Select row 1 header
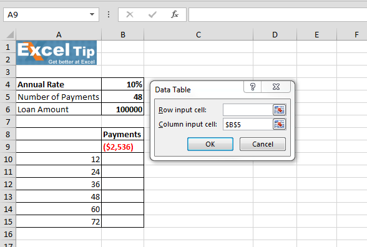This screenshot has width=367, height=247. tap(8, 47)
